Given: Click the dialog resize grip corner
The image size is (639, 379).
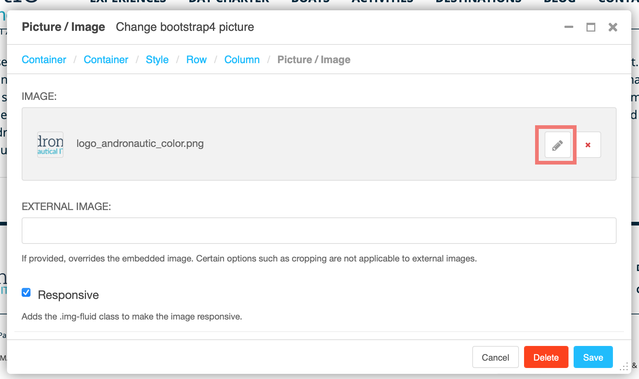Looking at the screenshot, I should pos(624,367).
